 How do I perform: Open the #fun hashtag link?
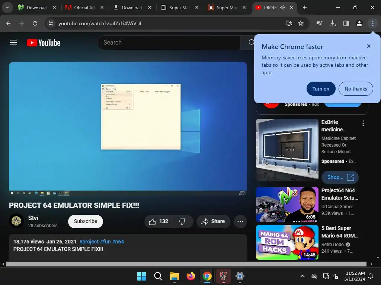[105, 242]
